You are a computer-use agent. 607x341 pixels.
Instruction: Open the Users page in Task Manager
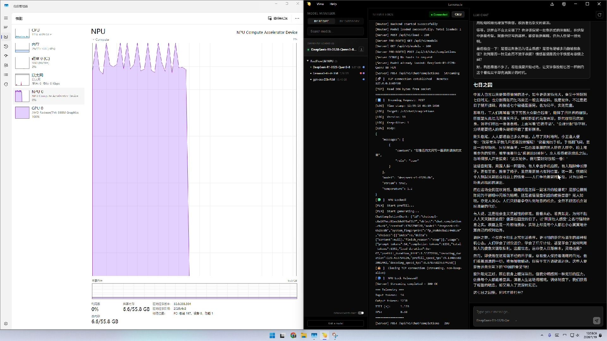tap(6, 65)
